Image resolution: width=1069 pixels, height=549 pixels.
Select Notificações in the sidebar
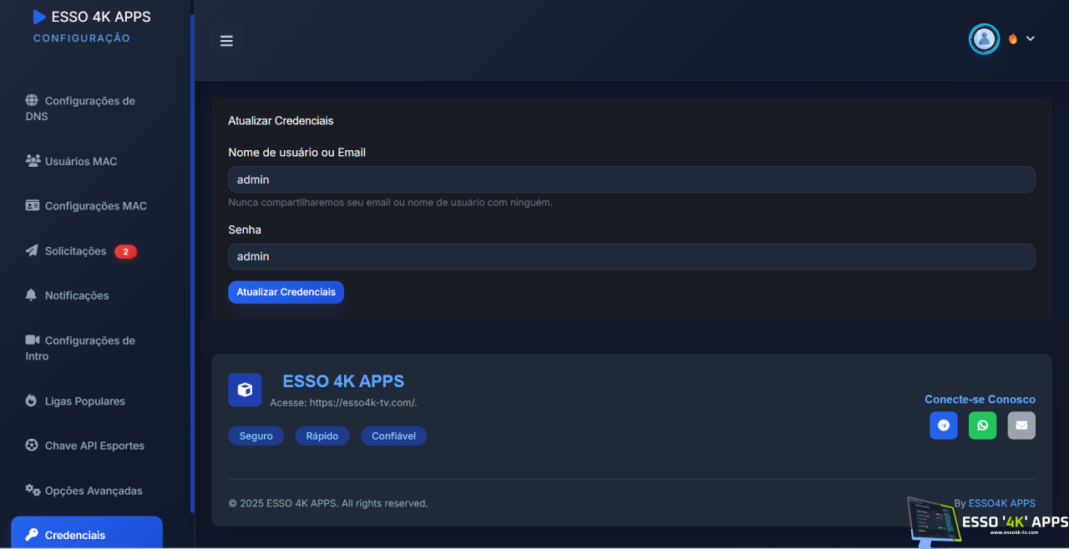coord(77,295)
